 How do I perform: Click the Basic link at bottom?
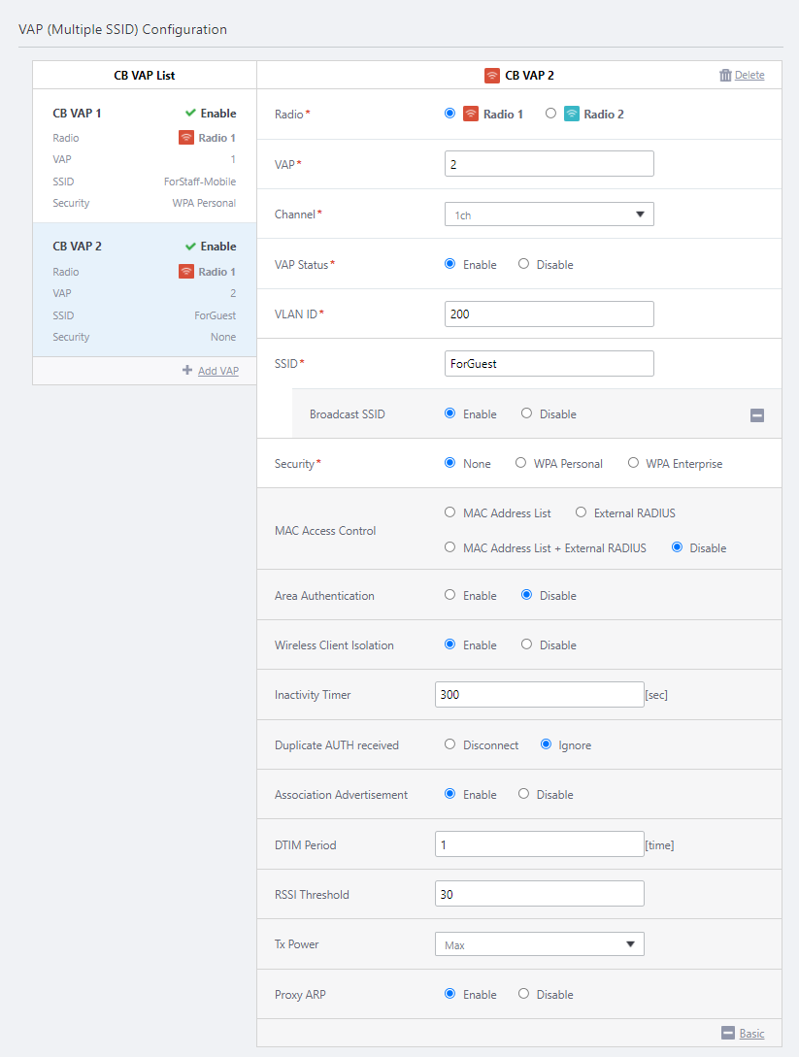pyautogui.click(x=751, y=1034)
